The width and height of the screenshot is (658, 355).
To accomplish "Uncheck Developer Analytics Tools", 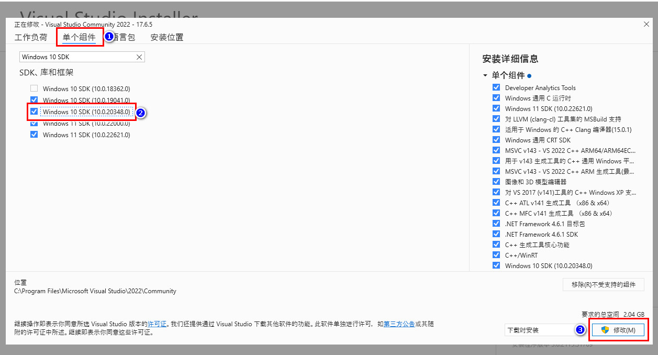I will (496, 87).
